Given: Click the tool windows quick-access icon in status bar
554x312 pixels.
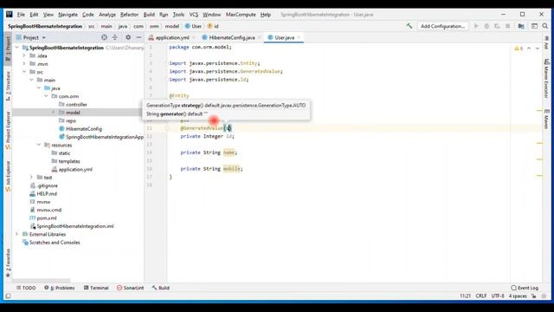Looking at the screenshot, I should point(8,296).
